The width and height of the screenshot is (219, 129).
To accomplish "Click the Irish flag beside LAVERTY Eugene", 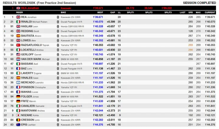I will click(18, 73).
